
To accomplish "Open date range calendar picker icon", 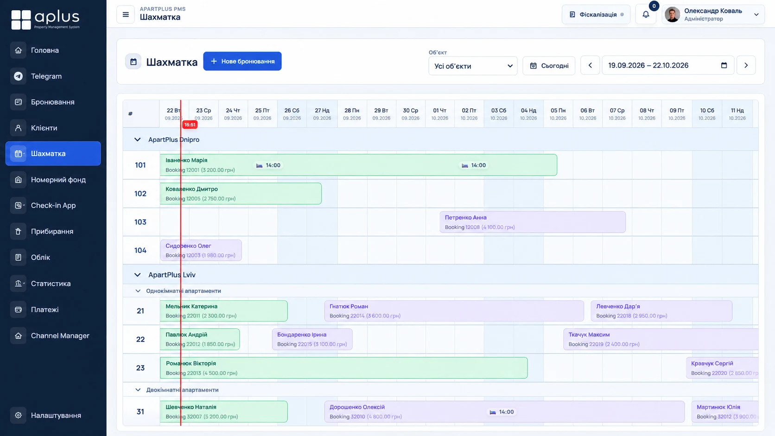I will [x=724, y=65].
